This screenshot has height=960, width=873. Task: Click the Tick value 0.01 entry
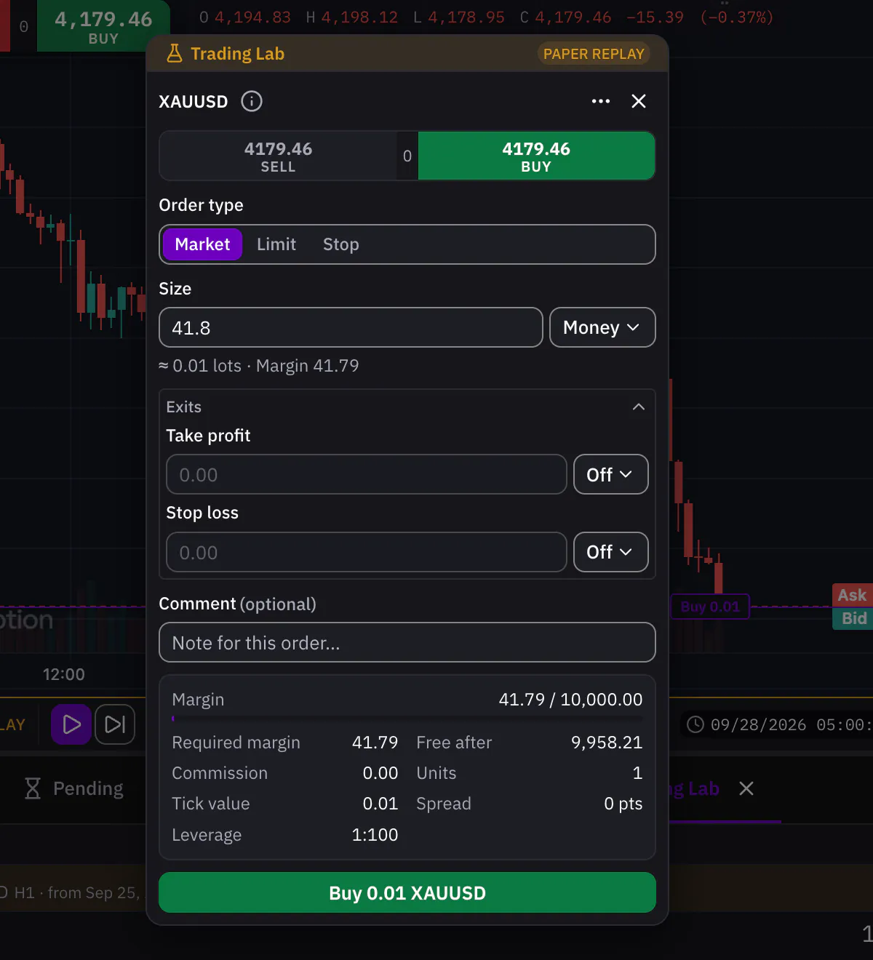point(380,804)
